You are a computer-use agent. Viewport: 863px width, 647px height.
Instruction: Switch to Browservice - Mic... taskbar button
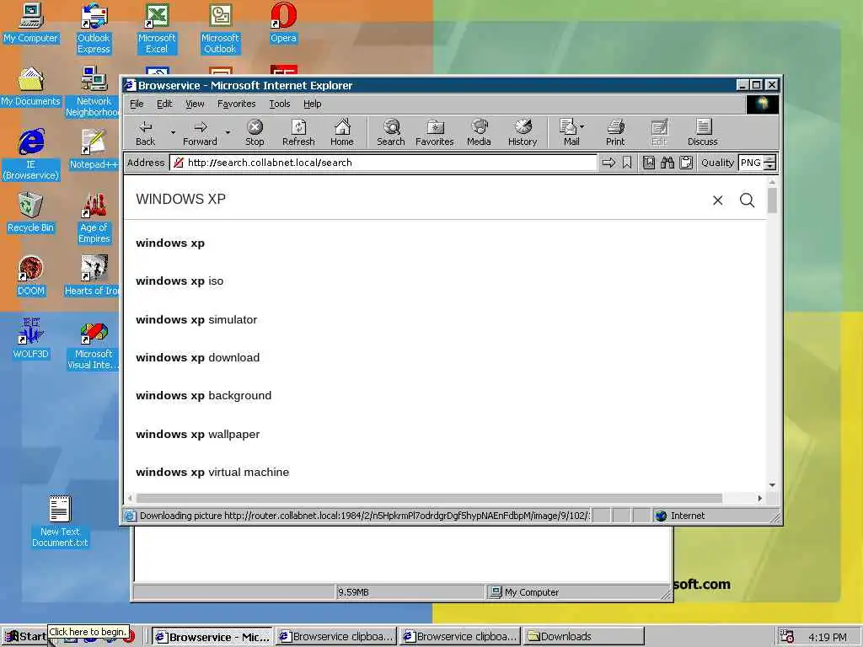pyautogui.click(x=212, y=637)
